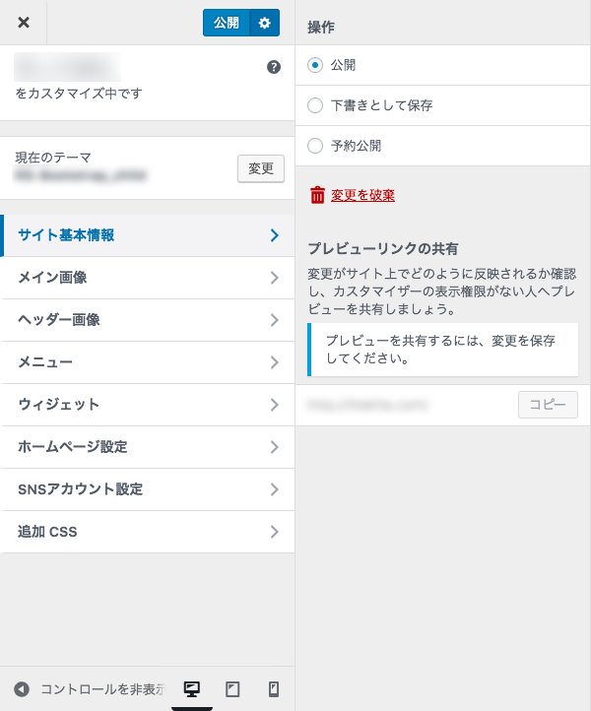Click the preview link URL field
The height and width of the screenshot is (711, 591).
pos(407,405)
